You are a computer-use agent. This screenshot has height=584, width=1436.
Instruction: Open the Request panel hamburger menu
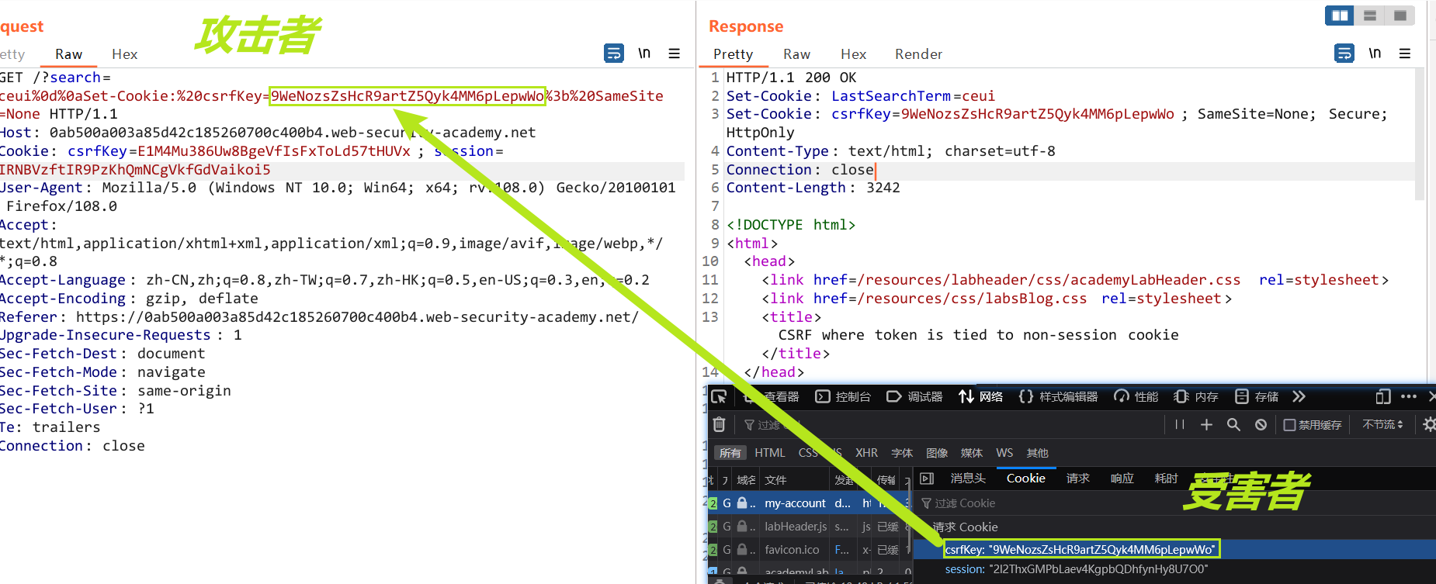674,54
